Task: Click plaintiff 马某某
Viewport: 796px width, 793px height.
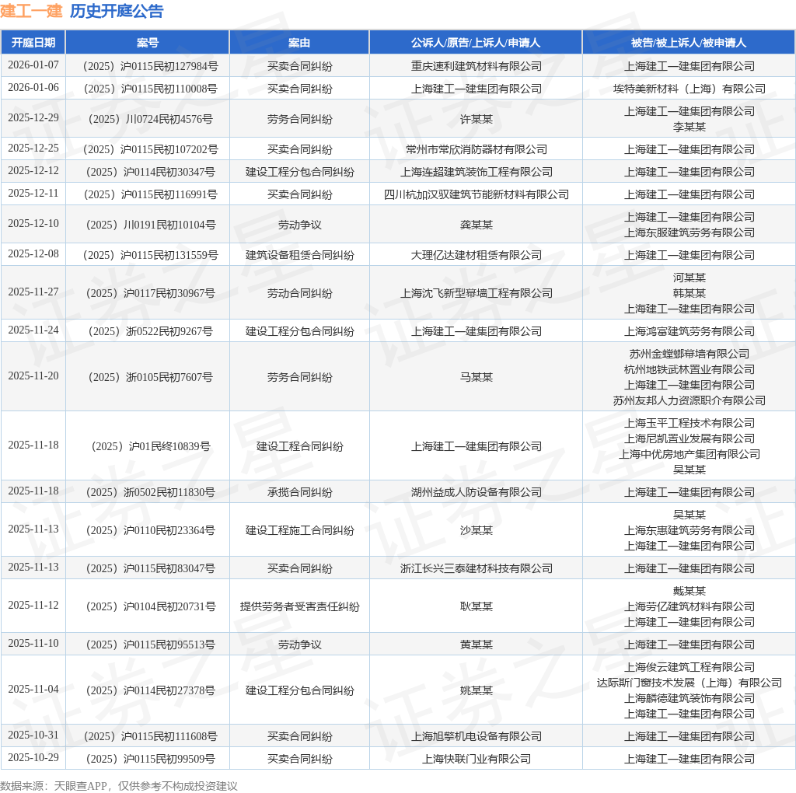Action: 477,377
